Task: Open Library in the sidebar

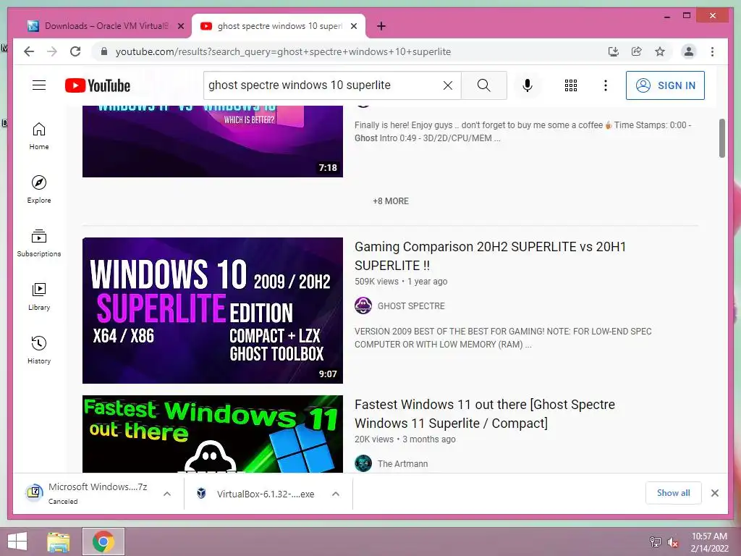Action: [x=39, y=296]
